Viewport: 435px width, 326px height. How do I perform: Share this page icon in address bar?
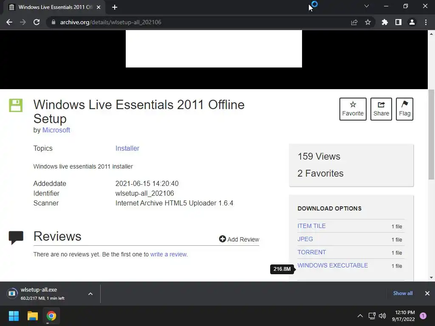354,22
